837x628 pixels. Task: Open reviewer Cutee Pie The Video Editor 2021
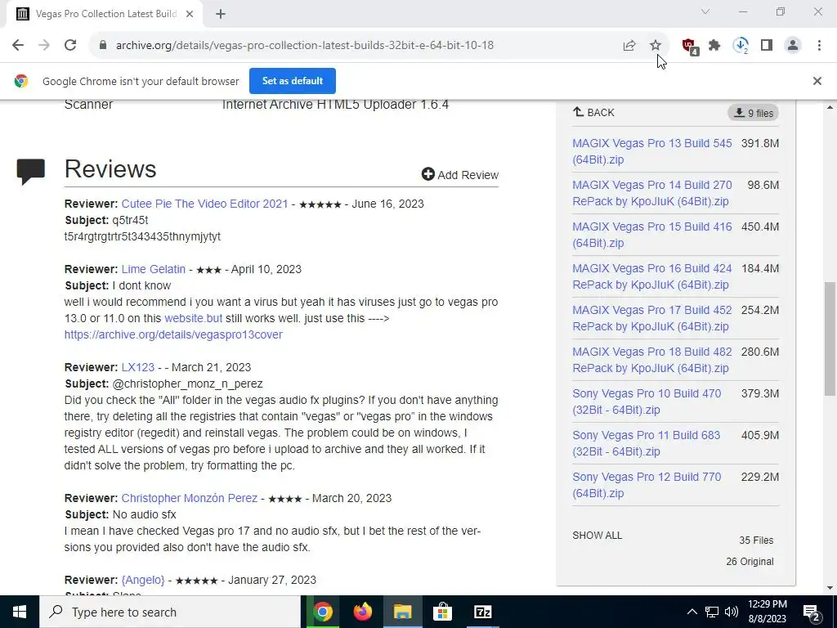coord(204,204)
